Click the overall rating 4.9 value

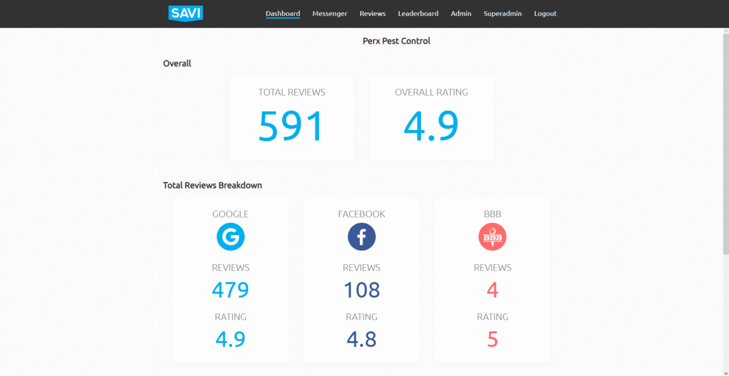(431, 126)
